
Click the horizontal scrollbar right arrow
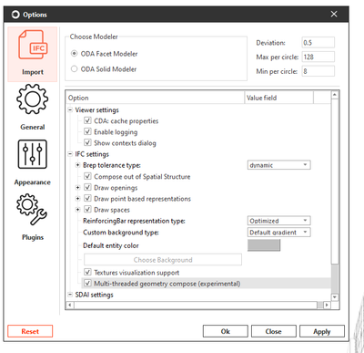[327, 305]
